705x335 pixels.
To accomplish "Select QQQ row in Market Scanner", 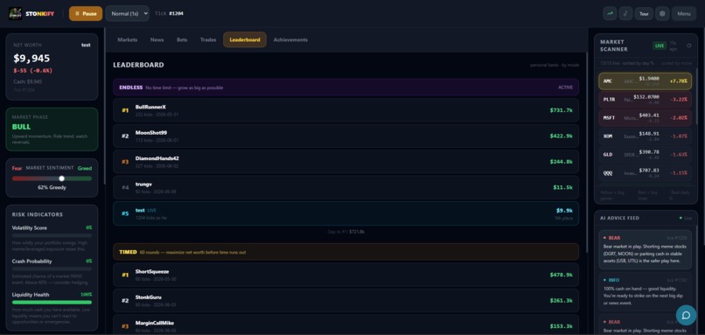I will pyautogui.click(x=645, y=173).
